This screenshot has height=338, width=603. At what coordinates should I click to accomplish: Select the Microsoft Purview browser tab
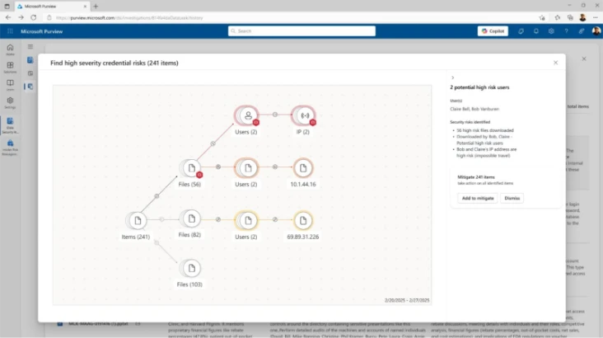click(x=52, y=6)
